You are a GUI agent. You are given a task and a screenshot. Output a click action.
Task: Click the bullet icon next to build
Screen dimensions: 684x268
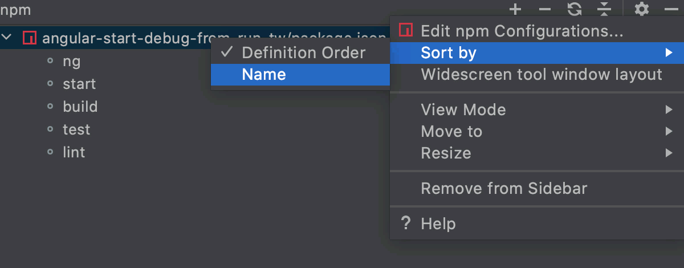click(50, 107)
